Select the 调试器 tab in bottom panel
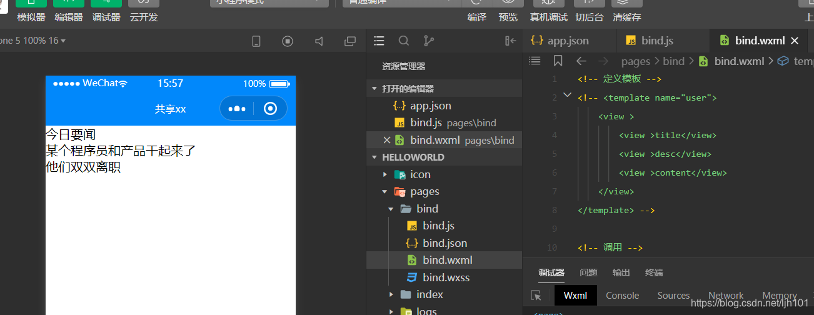Viewport: 814px width, 315px height. click(x=551, y=272)
